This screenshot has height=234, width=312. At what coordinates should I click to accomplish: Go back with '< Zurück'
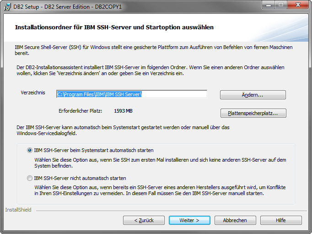tap(144, 220)
